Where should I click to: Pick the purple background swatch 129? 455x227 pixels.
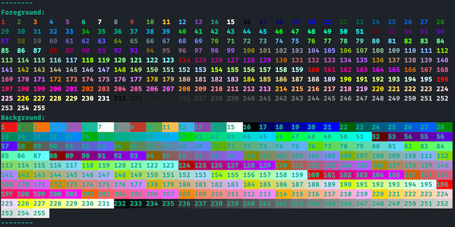[267, 165]
